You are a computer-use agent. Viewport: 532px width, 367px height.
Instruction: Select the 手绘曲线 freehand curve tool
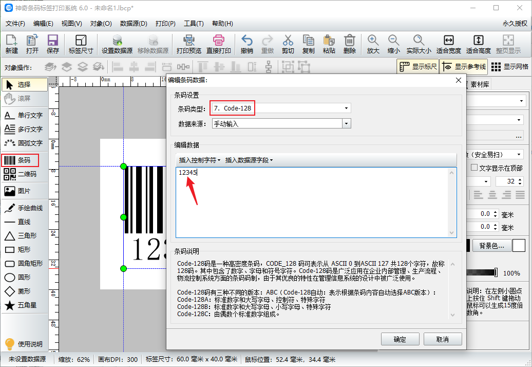point(24,208)
